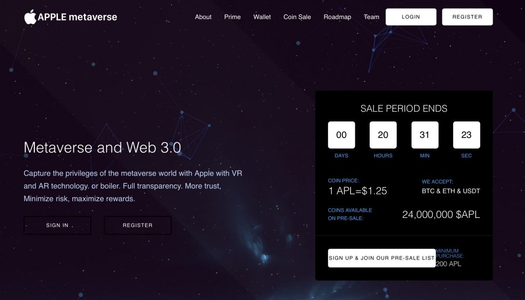Viewport: 525px width, 300px height.
Task: View the Roadmap section
Action: click(337, 17)
